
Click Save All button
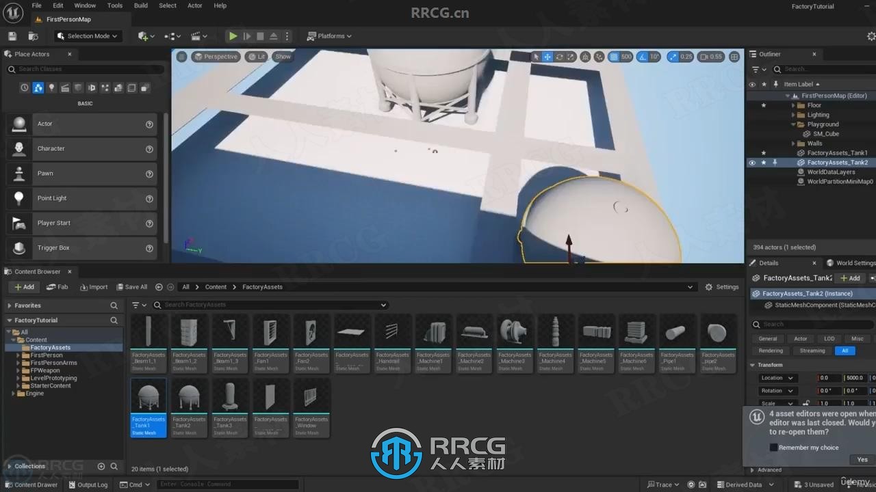pyautogui.click(x=131, y=287)
